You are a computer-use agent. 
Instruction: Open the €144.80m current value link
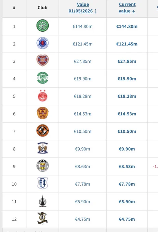click(x=127, y=27)
